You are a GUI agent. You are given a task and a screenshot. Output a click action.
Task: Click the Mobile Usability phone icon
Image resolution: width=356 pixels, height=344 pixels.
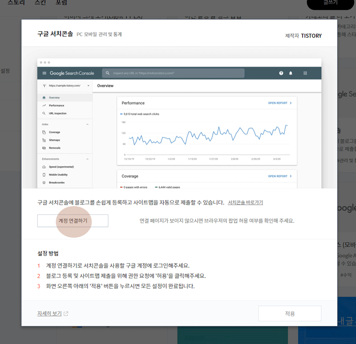tap(44, 174)
